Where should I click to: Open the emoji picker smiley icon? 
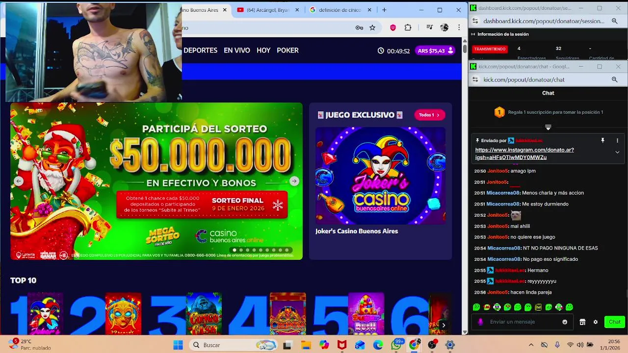coord(565,322)
